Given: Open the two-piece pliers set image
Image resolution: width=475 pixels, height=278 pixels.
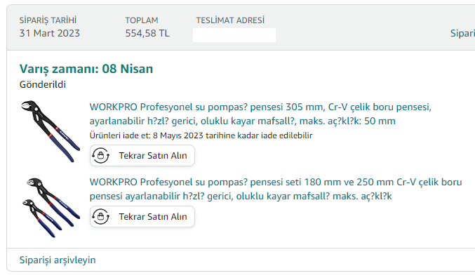Looking at the screenshot, I should [x=51, y=207].
